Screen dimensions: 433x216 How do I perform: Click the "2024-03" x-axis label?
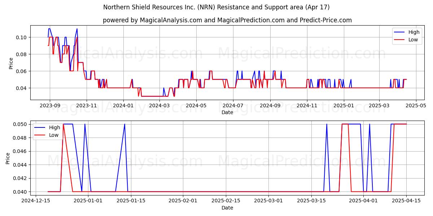pyautogui.click(x=159, y=105)
